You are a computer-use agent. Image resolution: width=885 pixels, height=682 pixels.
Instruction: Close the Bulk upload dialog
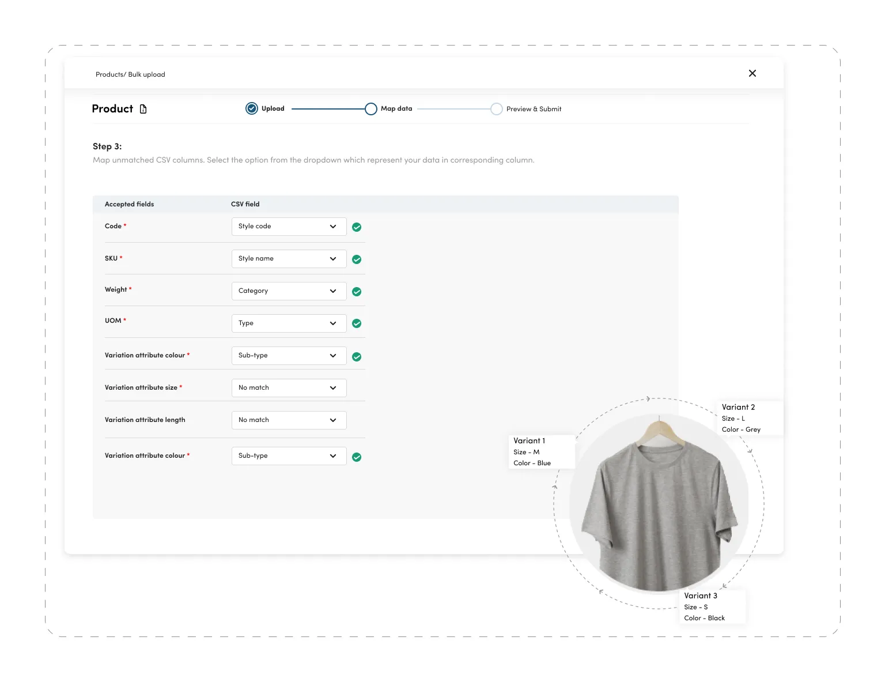click(x=752, y=73)
